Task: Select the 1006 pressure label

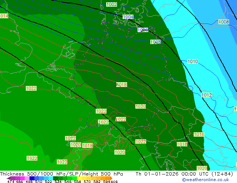Action: click(143, 30)
